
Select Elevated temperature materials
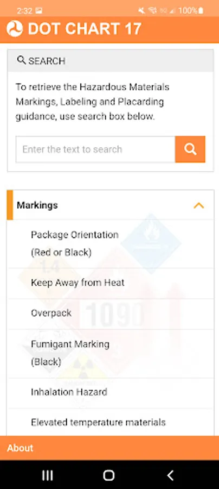[111, 423]
